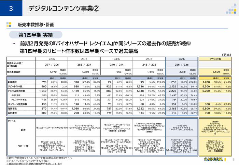Click the 販売本数合計 row label
Viewport: 239px width, 165px height.
tap(14, 72)
